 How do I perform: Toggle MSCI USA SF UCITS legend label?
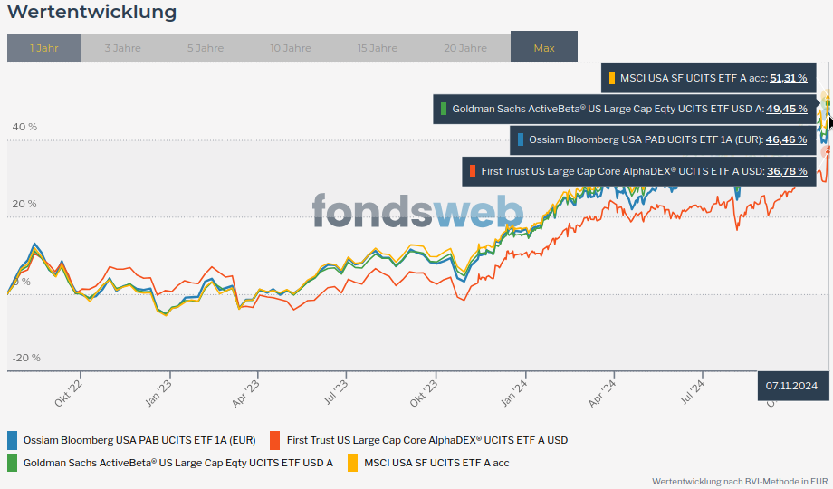436,463
